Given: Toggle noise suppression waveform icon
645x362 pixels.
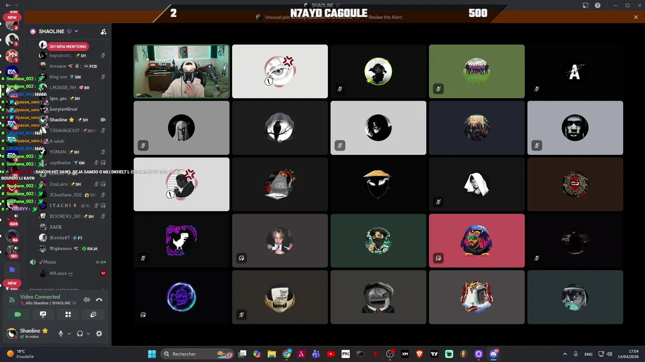Looking at the screenshot, I should tap(87, 300).
